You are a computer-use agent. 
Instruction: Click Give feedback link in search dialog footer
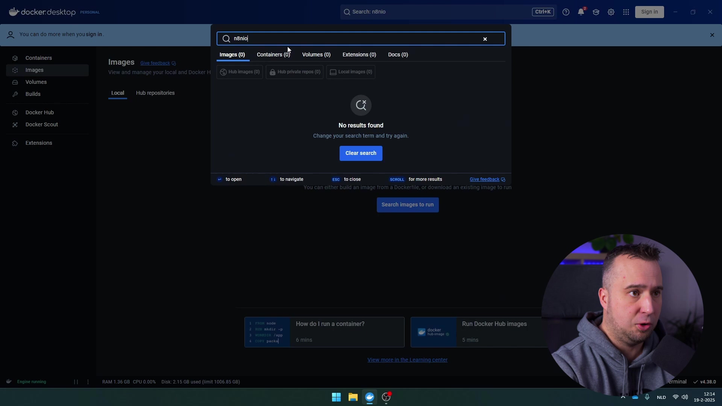tap(487, 179)
